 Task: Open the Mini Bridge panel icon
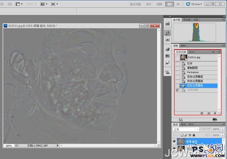pyautogui.click(x=168, y=24)
